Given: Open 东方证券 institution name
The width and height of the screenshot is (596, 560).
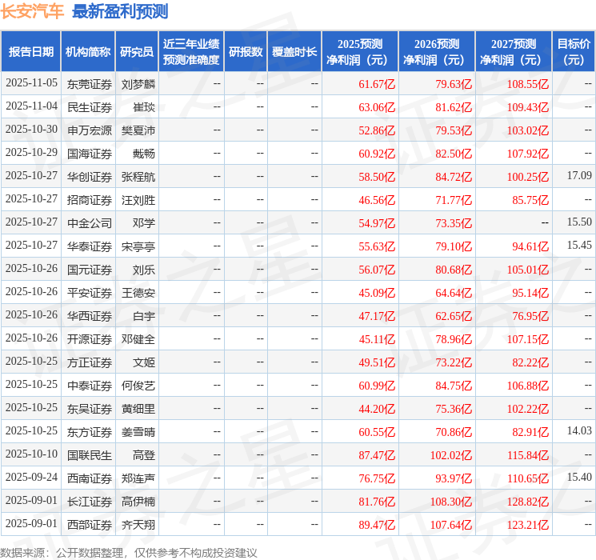Looking at the screenshot, I should coord(90,432).
